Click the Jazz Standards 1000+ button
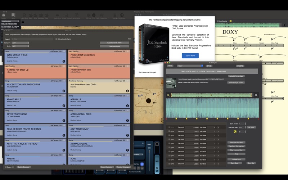 tap(114, 43)
